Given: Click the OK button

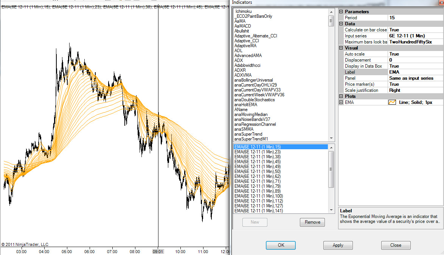Looking at the screenshot, I should [x=281, y=245].
